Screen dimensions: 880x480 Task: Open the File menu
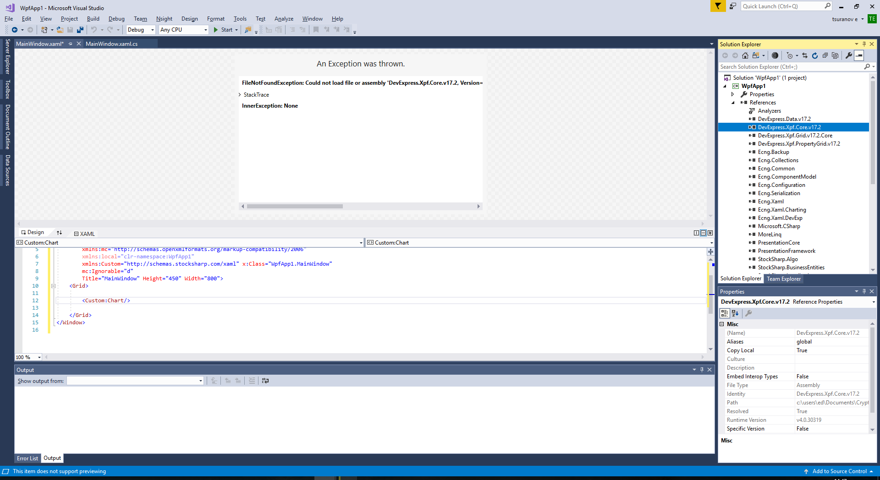pyautogui.click(x=9, y=19)
